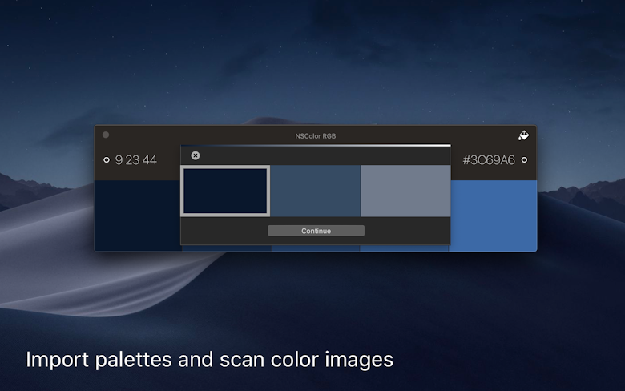Click the RGB value text 9 23 44

(x=136, y=159)
